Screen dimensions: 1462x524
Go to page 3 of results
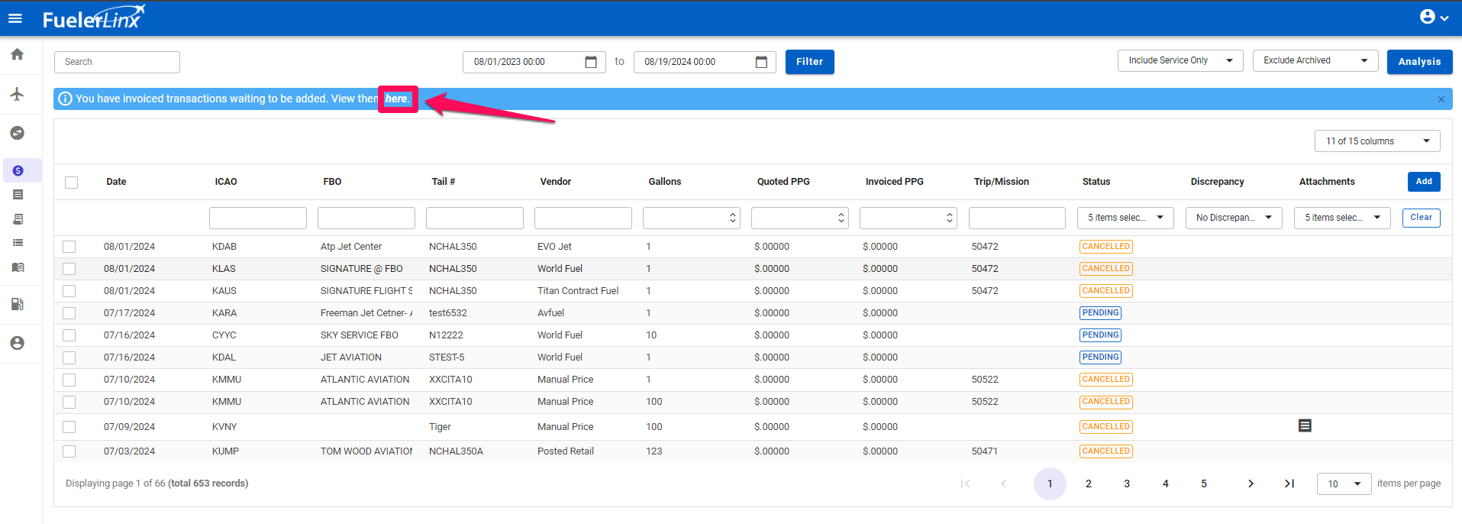pyautogui.click(x=1126, y=484)
